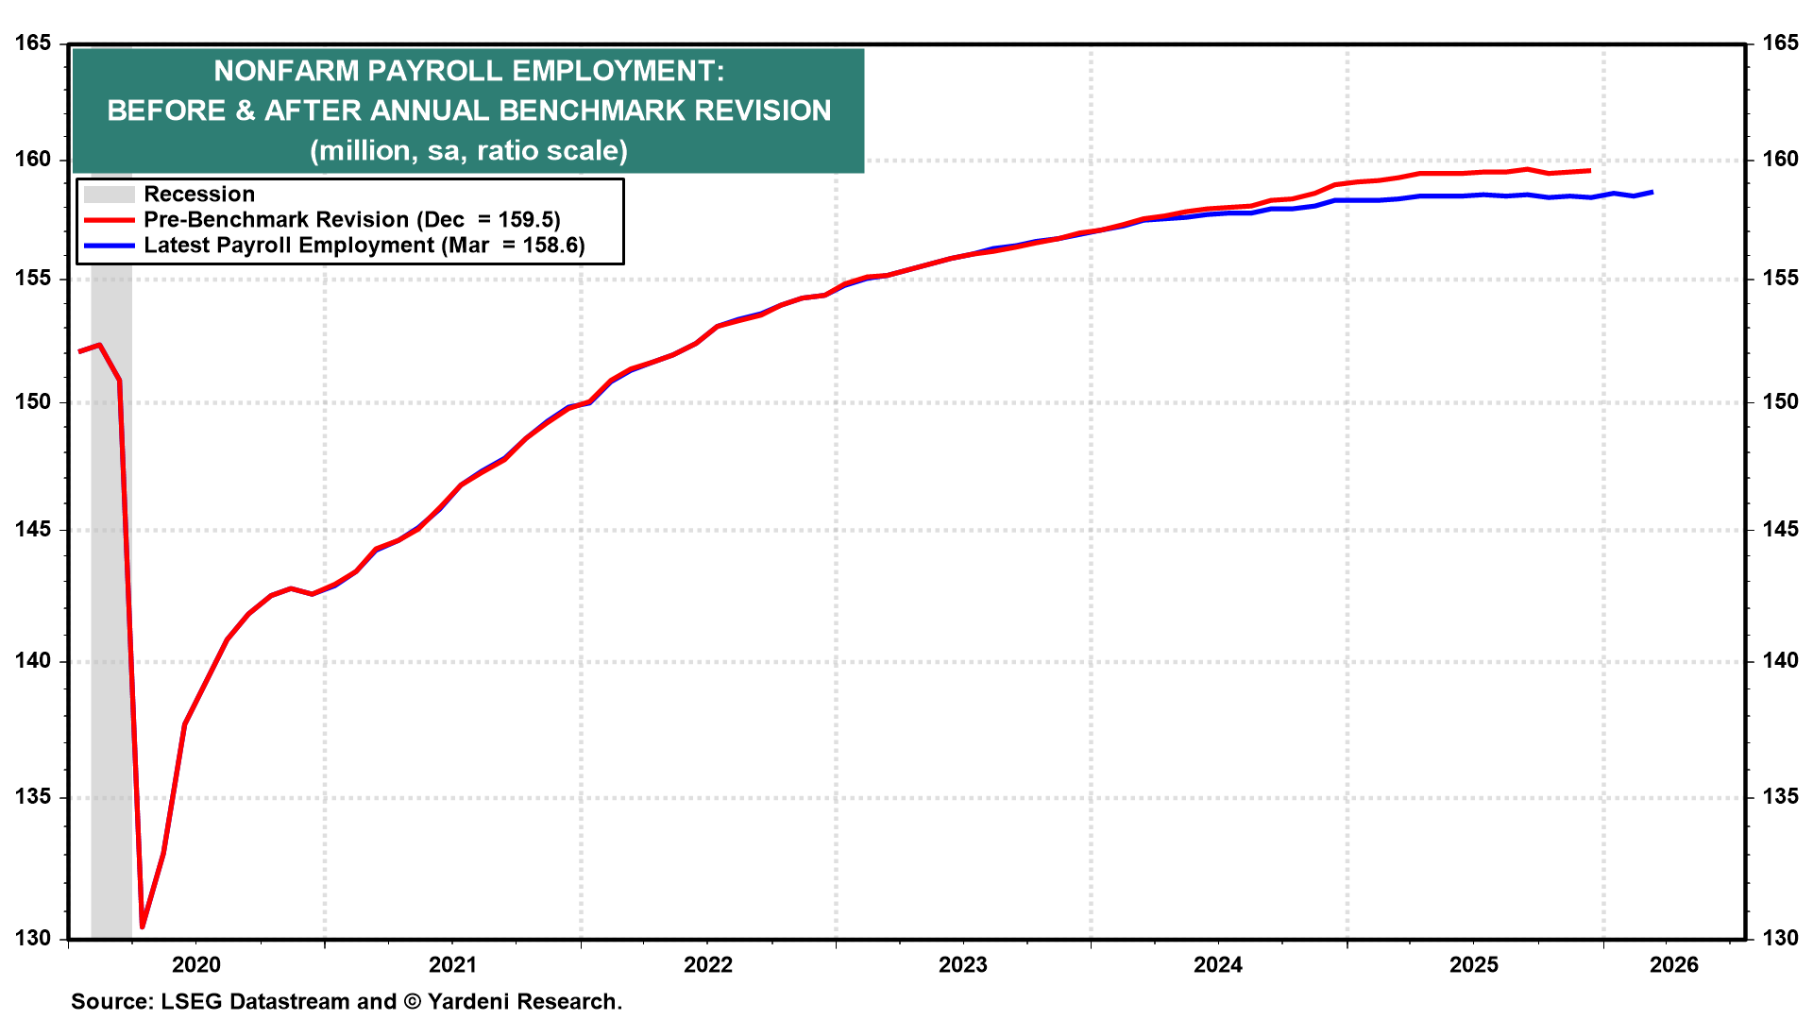
Task: Expand the legend box
Action: pos(351,219)
